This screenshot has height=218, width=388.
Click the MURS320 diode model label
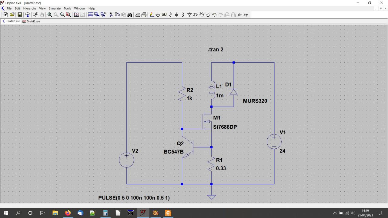tap(255, 101)
